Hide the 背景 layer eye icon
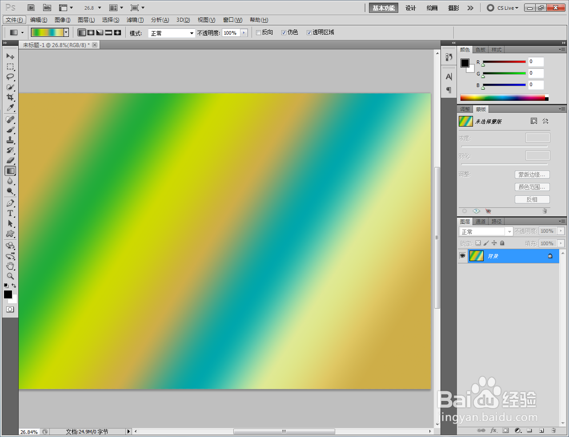Image resolution: width=569 pixels, height=437 pixels. [462, 256]
